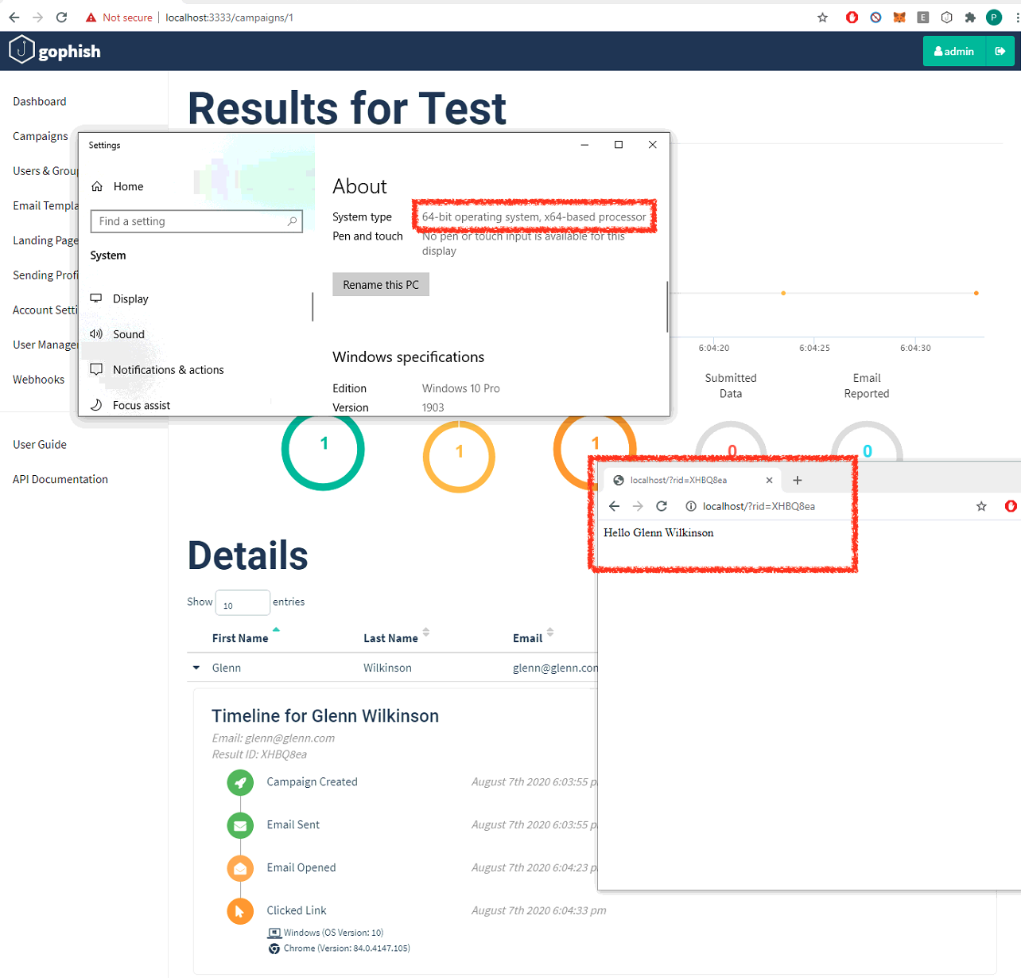Click the logout icon beside admin
Screen dimensions: 1021x978
[x=1001, y=50]
